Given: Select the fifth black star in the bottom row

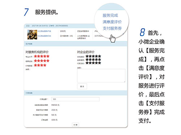Looking at the screenshot, I should click(x=100, y=63).
